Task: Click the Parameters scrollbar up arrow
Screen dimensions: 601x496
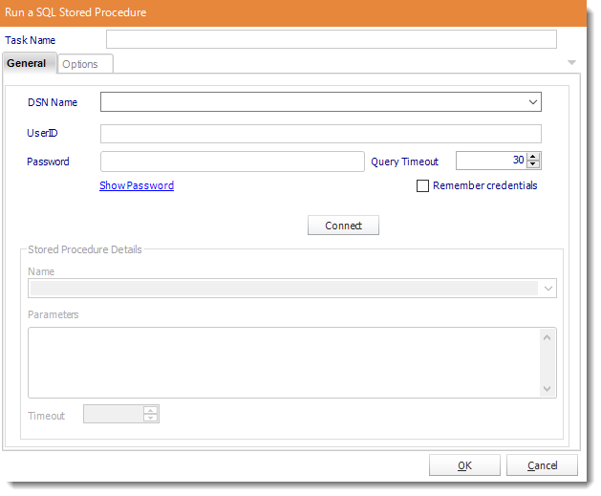Action: coord(547,337)
